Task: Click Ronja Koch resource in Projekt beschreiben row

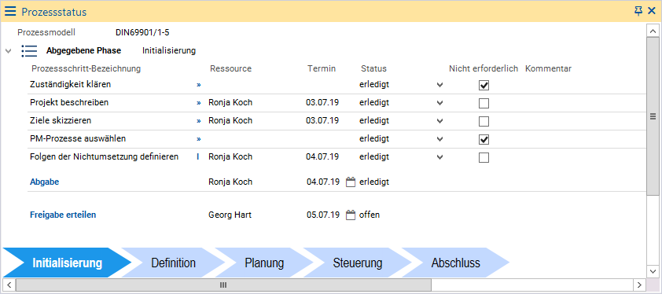Action: (230, 103)
